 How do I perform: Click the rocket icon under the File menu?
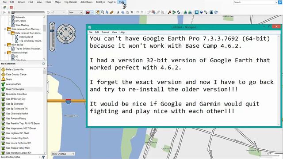pyautogui.click(x=4, y=8)
